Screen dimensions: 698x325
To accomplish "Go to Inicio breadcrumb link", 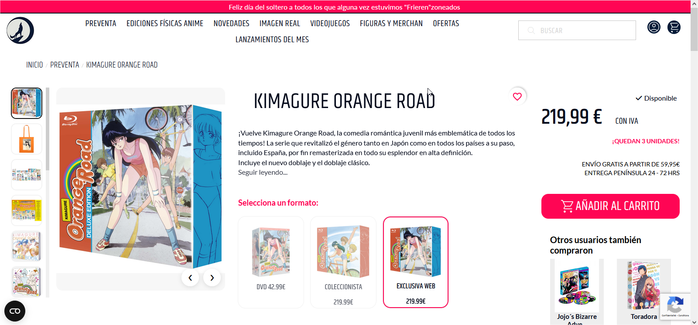I will (x=34, y=65).
